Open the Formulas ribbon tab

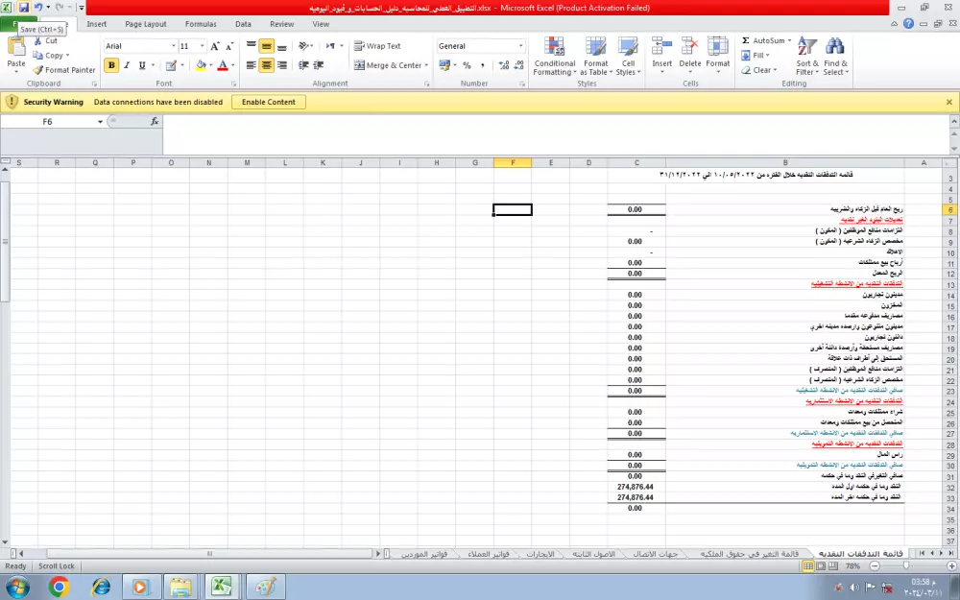tap(201, 24)
